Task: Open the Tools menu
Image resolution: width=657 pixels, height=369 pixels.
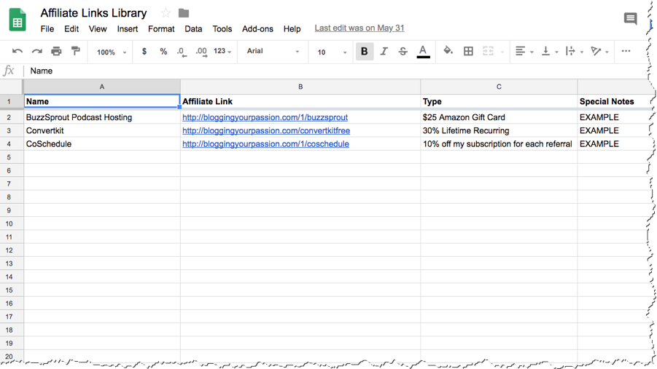Action: click(x=222, y=29)
